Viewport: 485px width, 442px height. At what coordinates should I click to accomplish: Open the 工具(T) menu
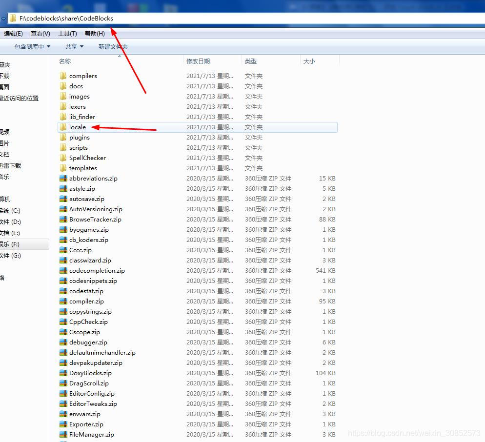pos(67,34)
